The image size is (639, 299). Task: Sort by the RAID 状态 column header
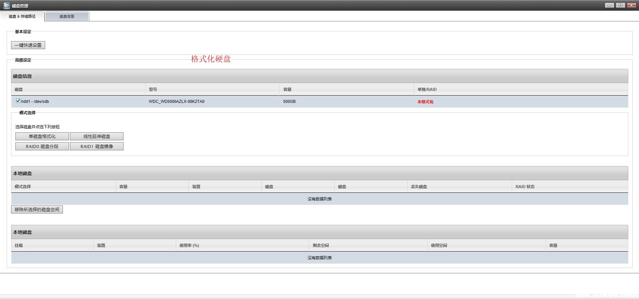(525, 187)
